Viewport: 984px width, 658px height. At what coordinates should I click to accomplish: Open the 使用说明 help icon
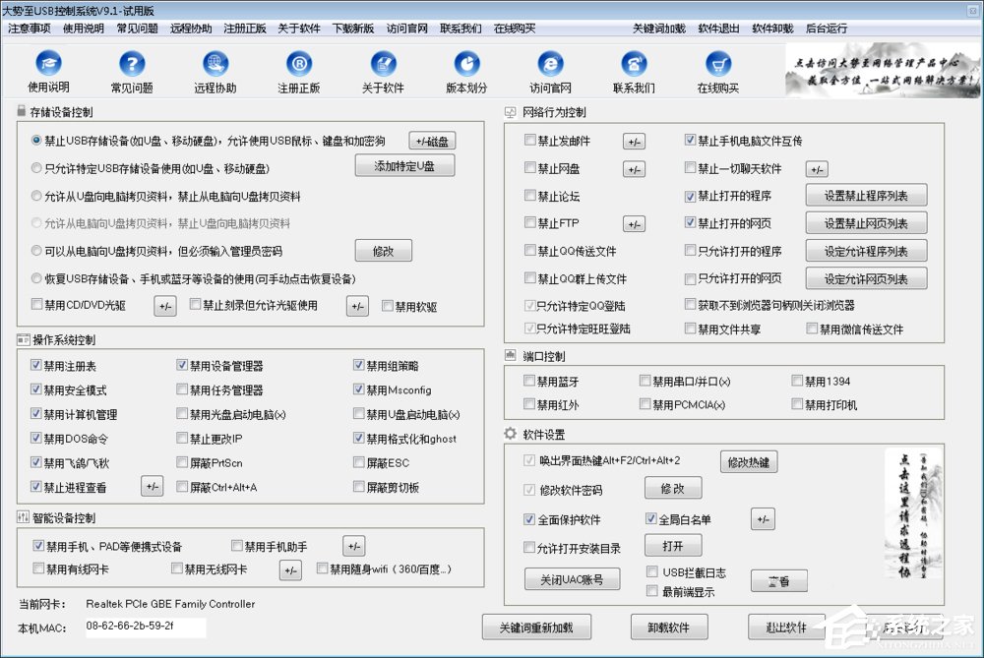tap(47, 71)
